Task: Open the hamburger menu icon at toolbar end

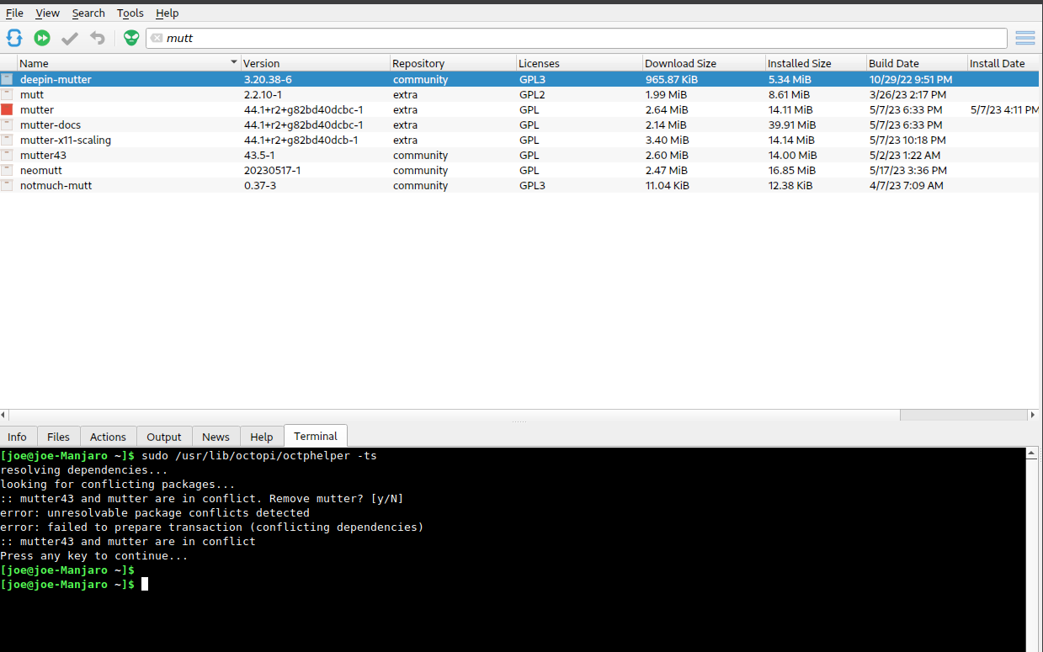Action: pyautogui.click(x=1025, y=38)
